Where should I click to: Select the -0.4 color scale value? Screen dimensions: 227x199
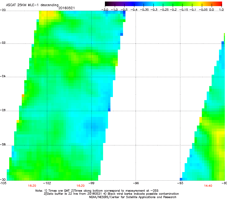click(134, 10)
